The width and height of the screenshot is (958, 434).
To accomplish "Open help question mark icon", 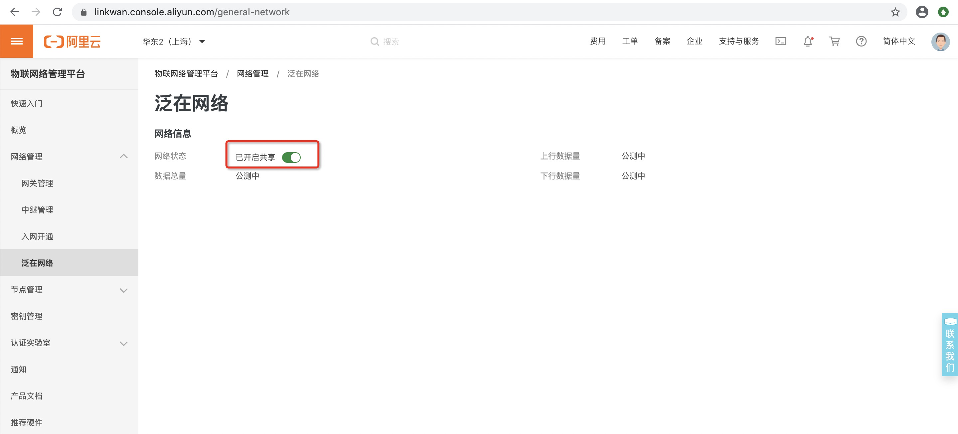I will (861, 41).
